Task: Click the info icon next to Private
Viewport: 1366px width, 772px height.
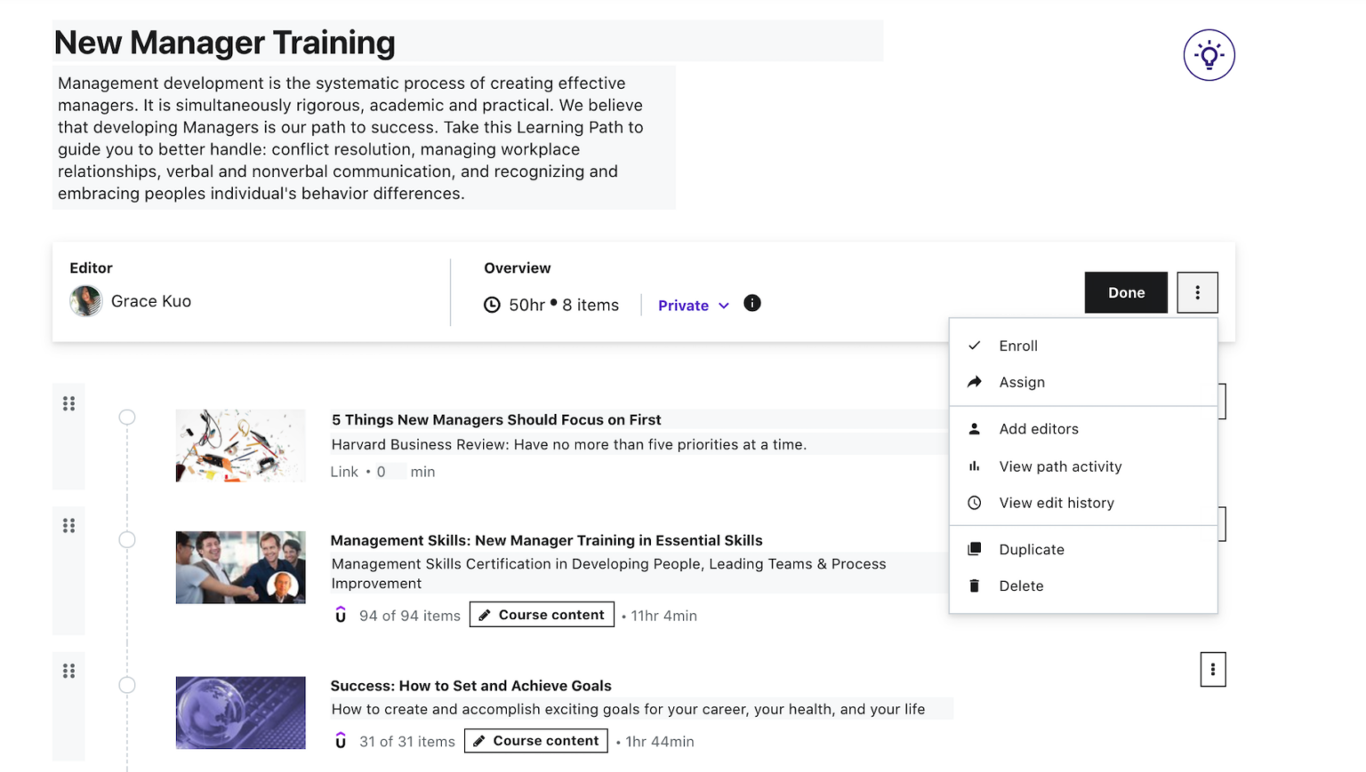Action: [x=752, y=303]
